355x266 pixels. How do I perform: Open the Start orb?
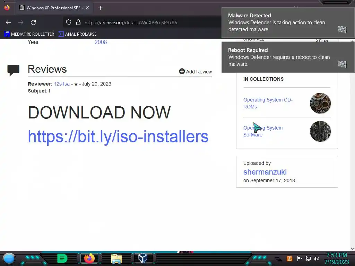(x=9, y=259)
